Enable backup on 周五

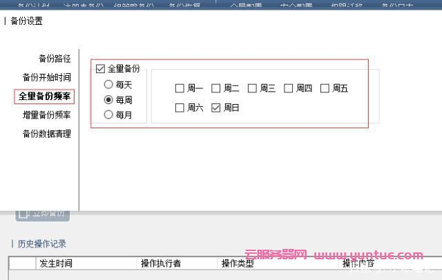[x=325, y=88]
